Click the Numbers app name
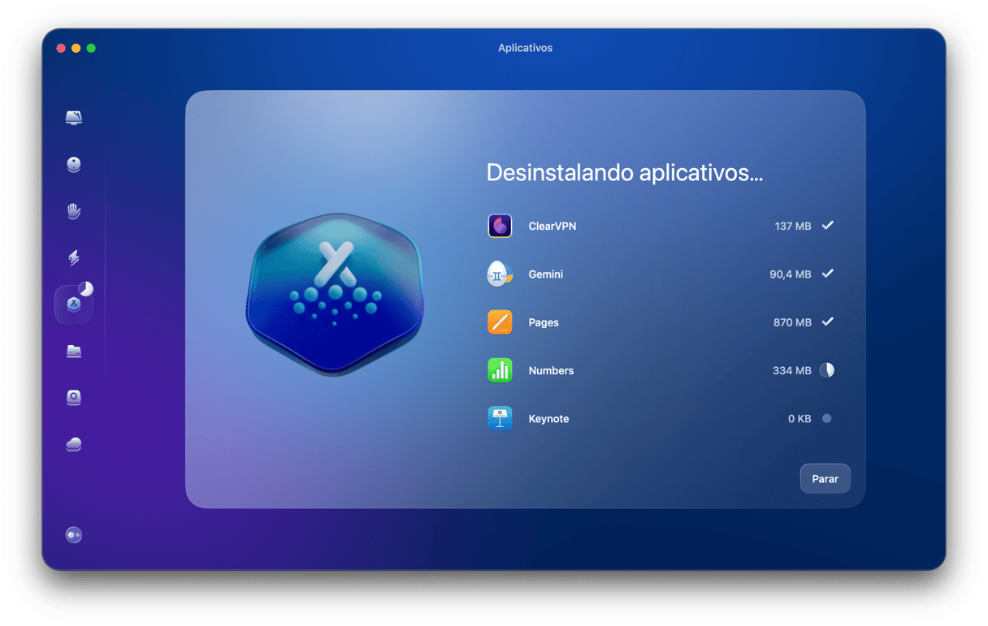Viewport: 988px width, 626px height. pos(551,370)
